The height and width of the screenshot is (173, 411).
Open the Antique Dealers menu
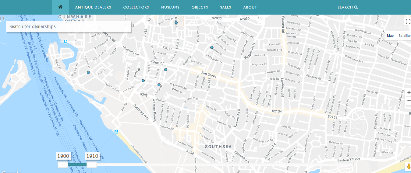93,7
